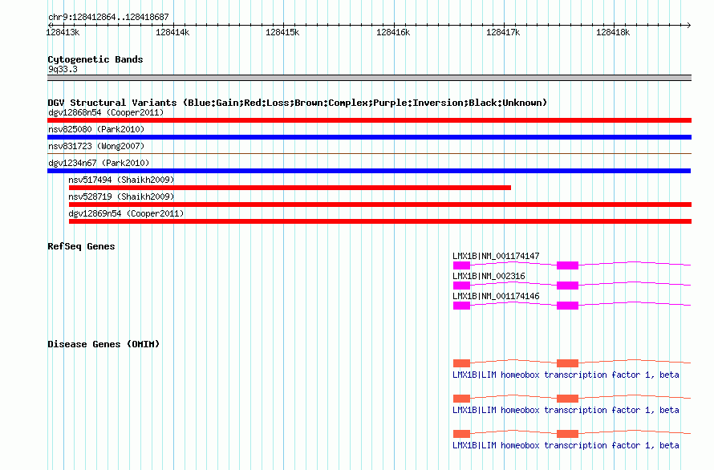Click the LMX1B|NM_002316 transcript label
Image resolution: width=714 pixels, height=470 pixels.
pos(489,276)
